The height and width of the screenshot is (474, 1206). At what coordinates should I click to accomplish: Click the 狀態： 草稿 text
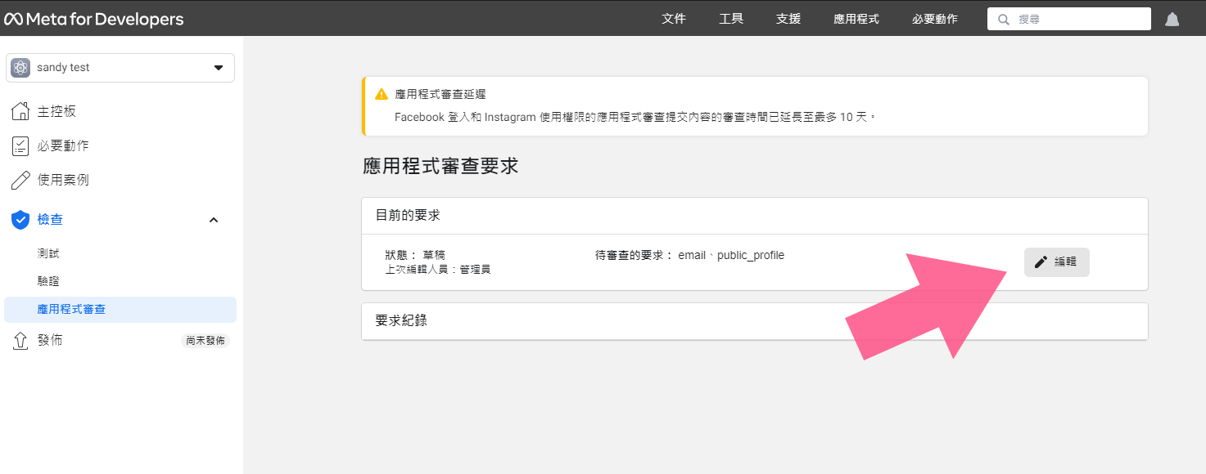click(x=415, y=255)
